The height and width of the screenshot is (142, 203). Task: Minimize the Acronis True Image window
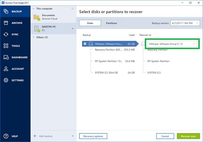pos(182,3)
